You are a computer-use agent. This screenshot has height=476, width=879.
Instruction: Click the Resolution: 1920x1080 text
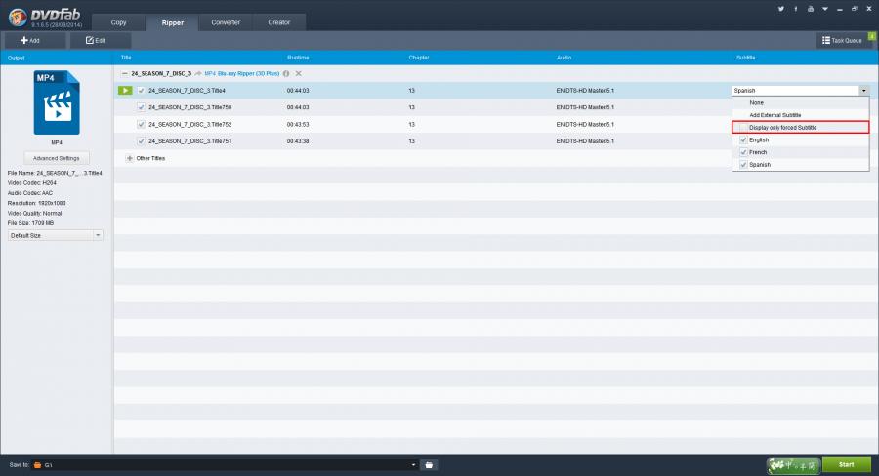(x=36, y=203)
